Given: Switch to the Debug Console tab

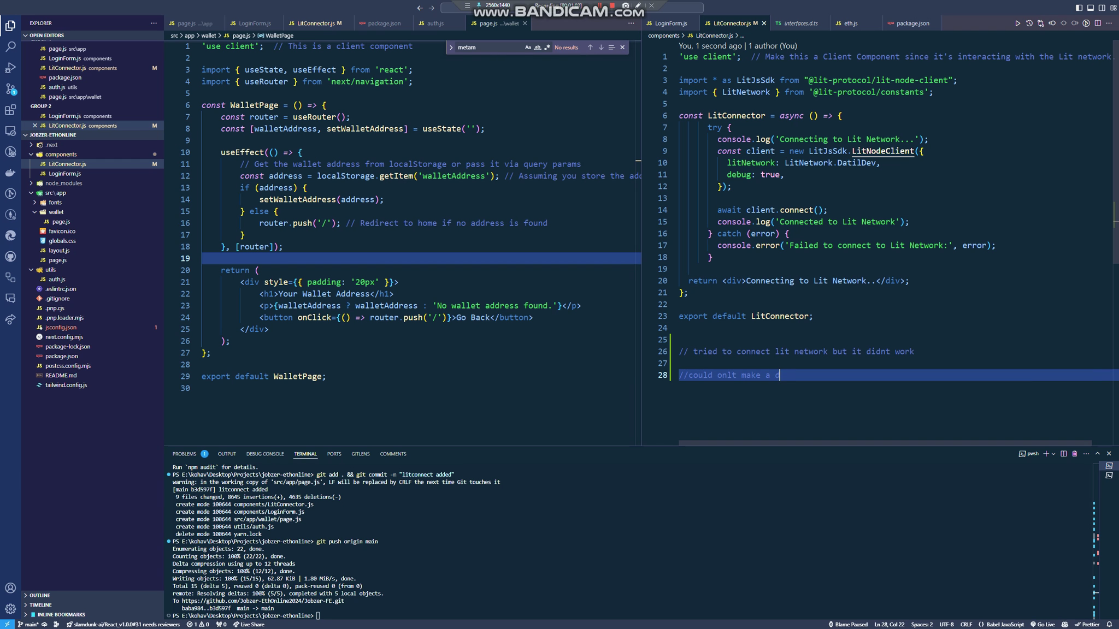Looking at the screenshot, I should [x=265, y=454].
